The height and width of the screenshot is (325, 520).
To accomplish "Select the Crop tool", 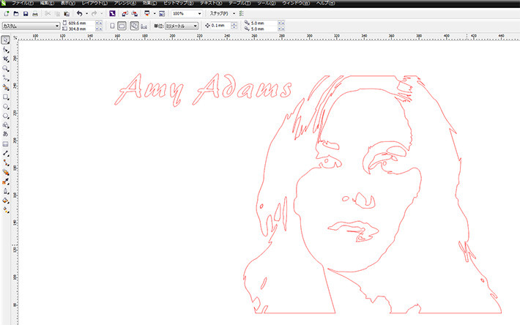I will [x=6, y=59].
